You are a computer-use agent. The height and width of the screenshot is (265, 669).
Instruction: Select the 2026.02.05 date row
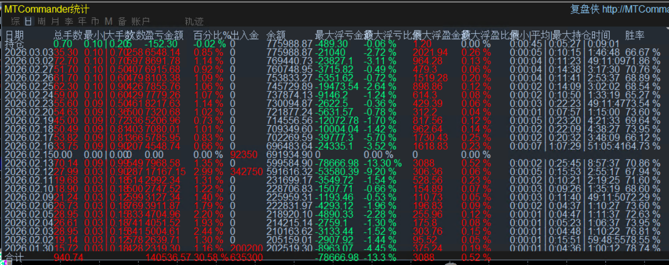point(29,214)
